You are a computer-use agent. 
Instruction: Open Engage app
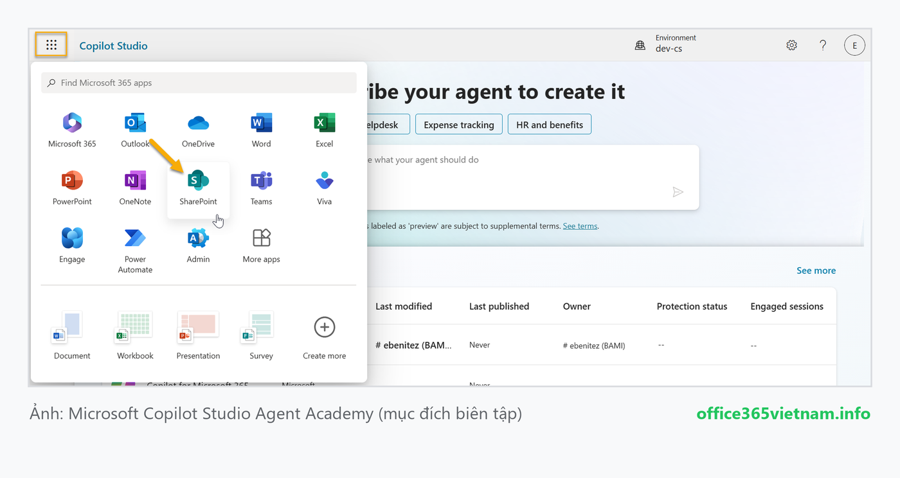pyautogui.click(x=72, y=246)
